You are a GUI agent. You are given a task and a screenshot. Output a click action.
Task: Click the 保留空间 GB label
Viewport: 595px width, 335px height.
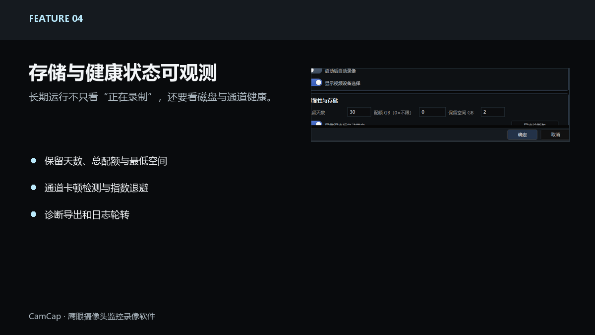pyautogui.click(x=461, y=113)
